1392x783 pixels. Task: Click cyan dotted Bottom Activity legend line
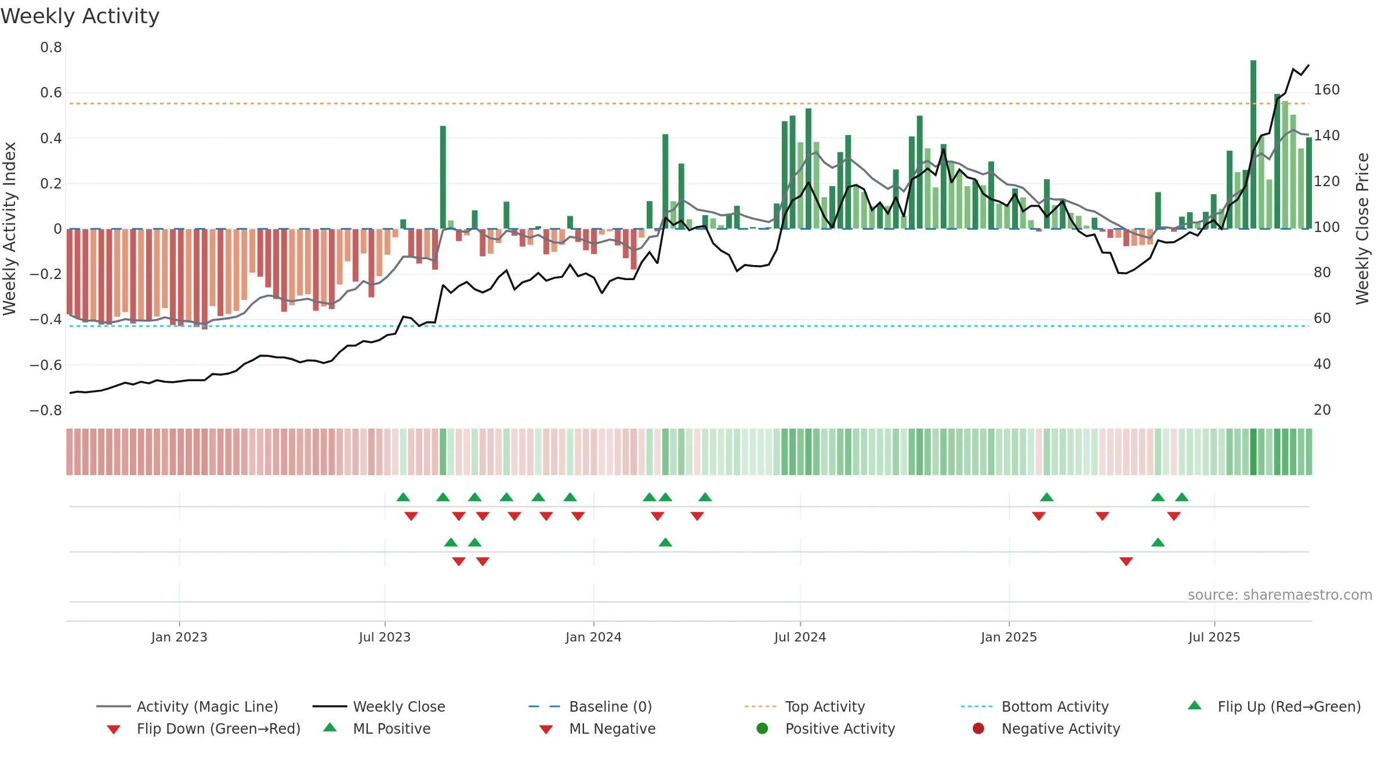(x=977, y=706)
